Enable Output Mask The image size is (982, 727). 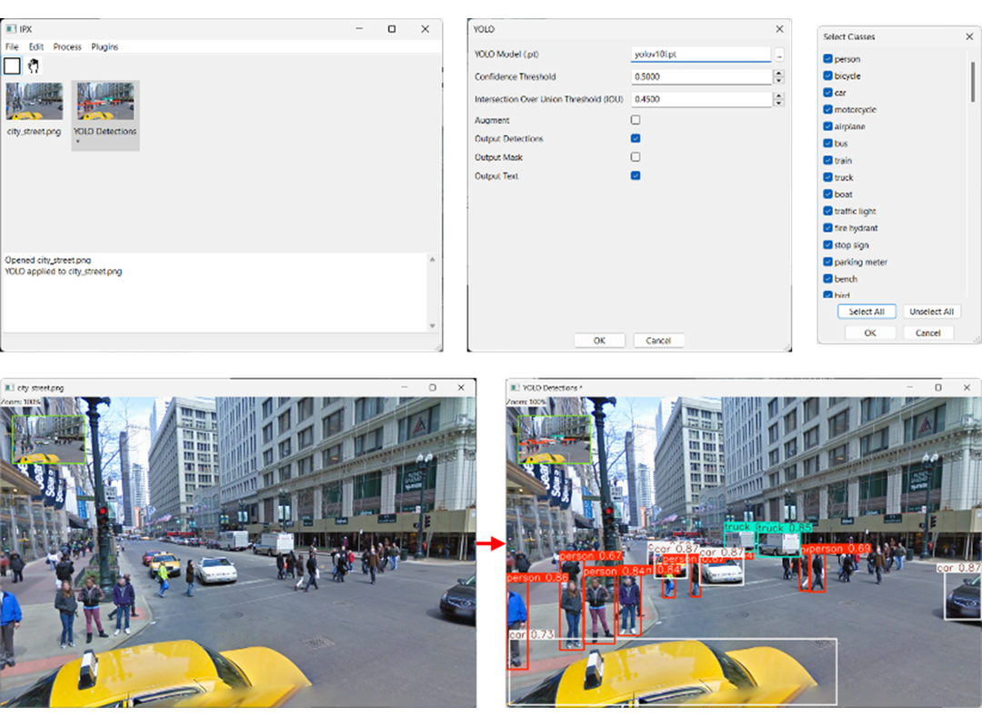[635, 156]
